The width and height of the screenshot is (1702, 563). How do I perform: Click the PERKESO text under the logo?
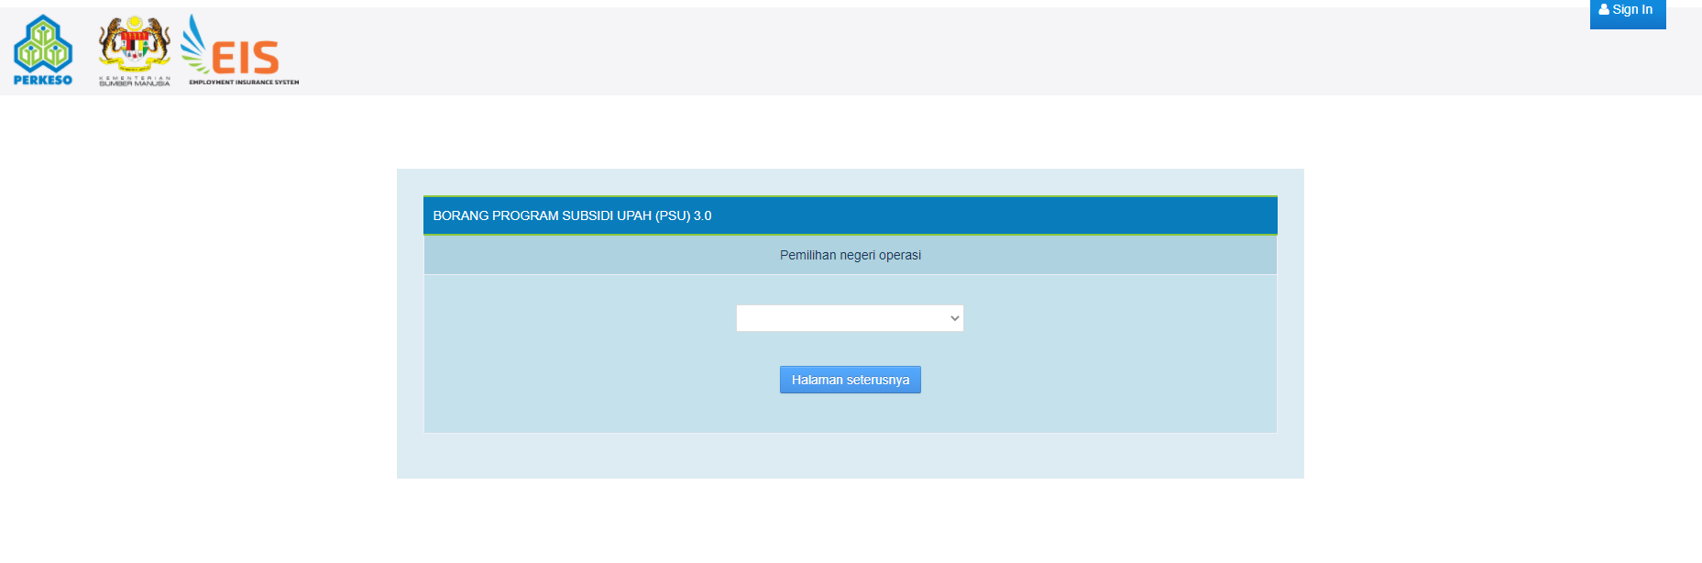point(43,80)
